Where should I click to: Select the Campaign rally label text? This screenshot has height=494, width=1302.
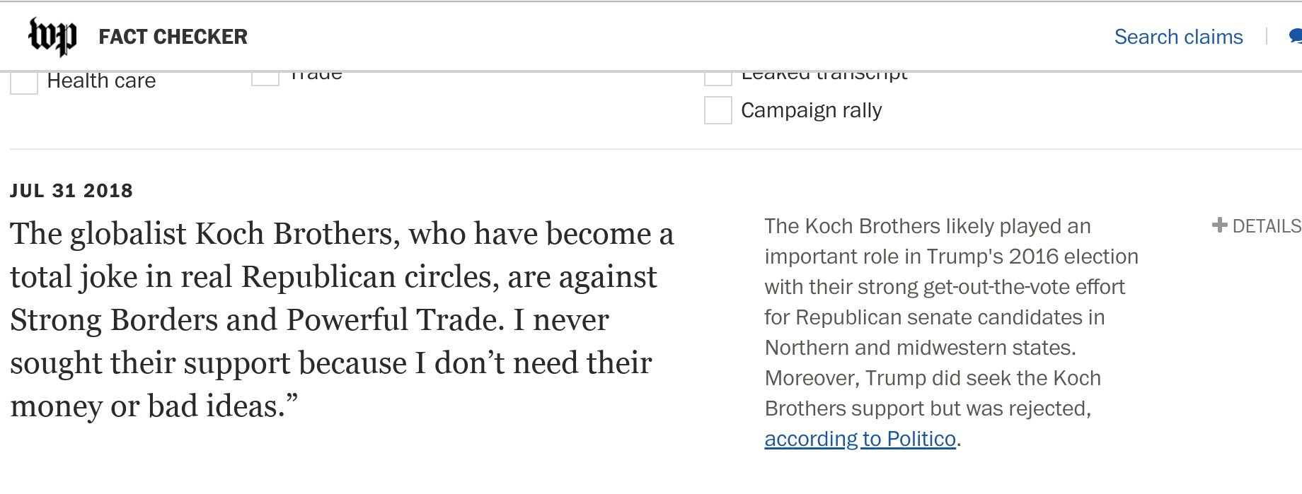tap(811, 110)
